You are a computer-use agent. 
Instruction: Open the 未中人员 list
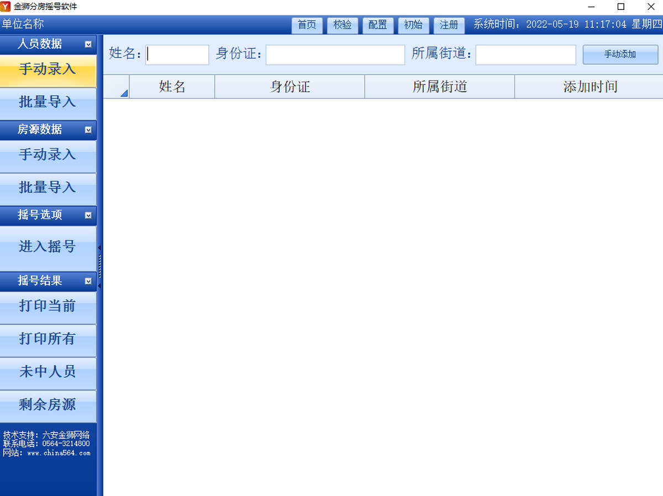(48, 373)
